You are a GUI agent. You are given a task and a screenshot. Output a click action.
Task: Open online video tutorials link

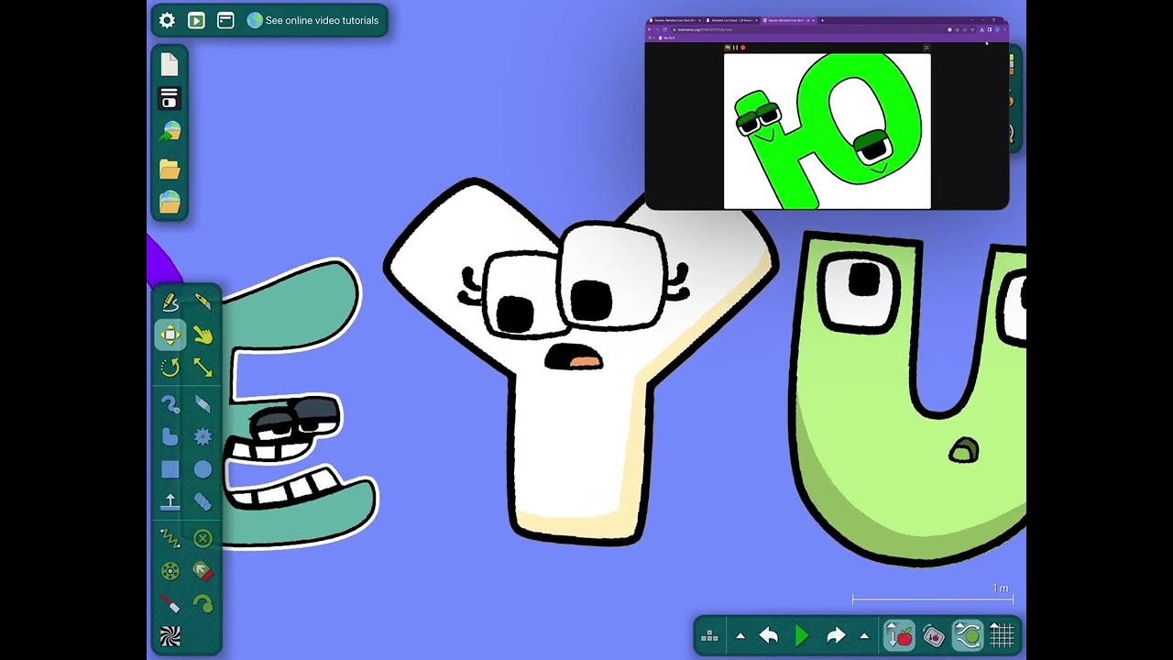tap(312, 20)
